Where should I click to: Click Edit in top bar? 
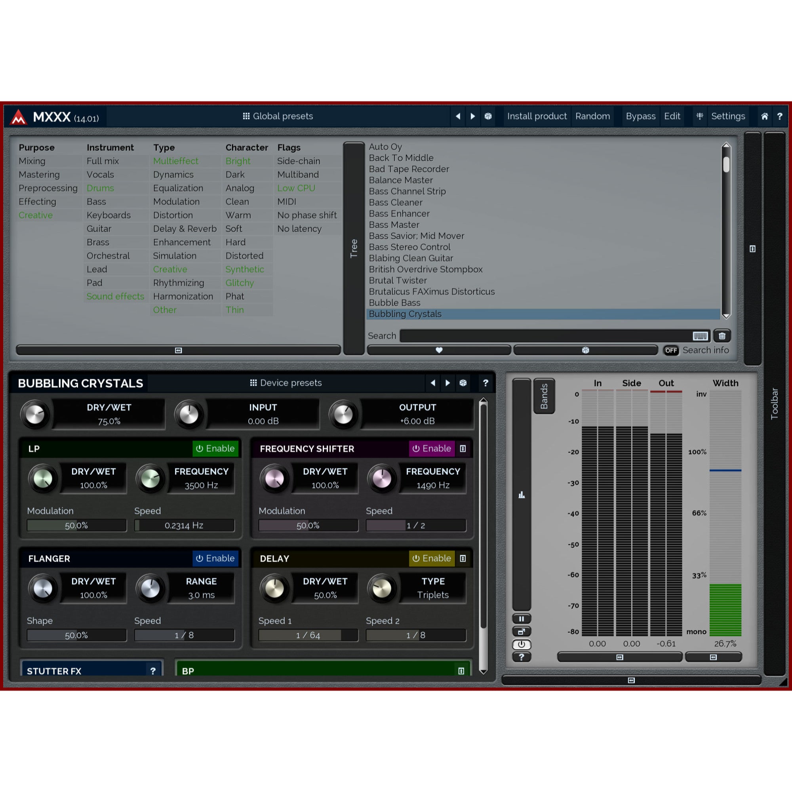672,116
